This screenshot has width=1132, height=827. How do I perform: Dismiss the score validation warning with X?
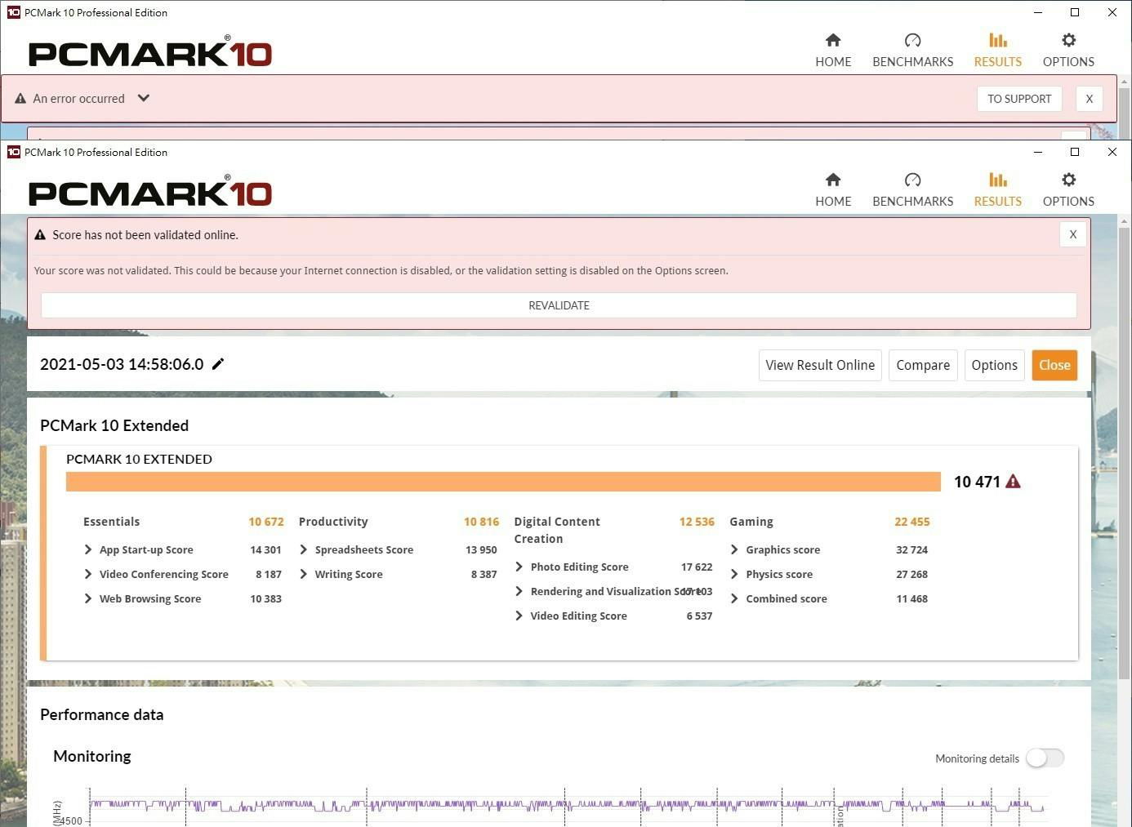[x=1073, y=234]
